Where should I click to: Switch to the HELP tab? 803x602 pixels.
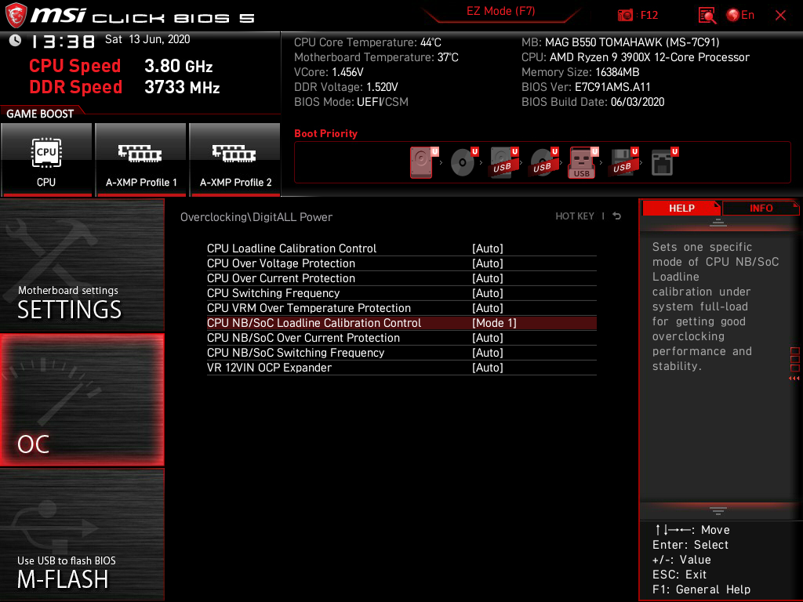point(681,208)
